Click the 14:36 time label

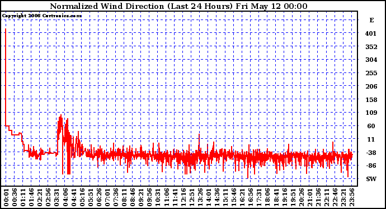217,197
